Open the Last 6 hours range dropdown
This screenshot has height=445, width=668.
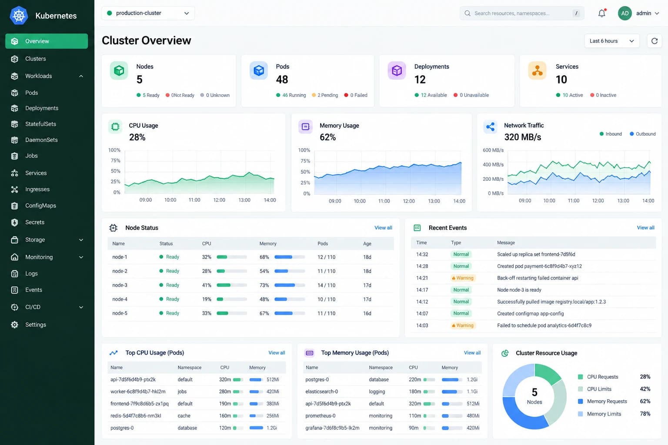(612, 41)
